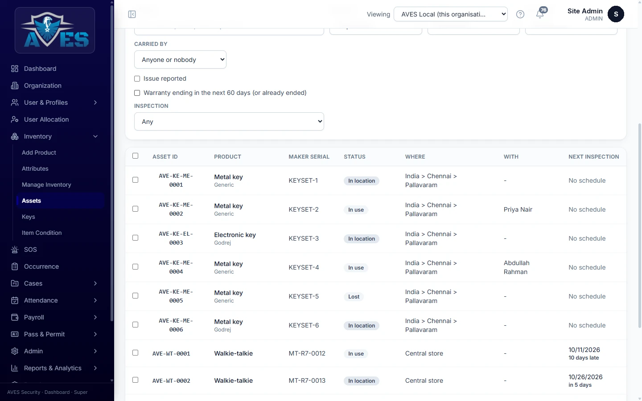642x401 pixels.
Task: Open the Site Admin avatar menu
Action: [x=616, y=14]
